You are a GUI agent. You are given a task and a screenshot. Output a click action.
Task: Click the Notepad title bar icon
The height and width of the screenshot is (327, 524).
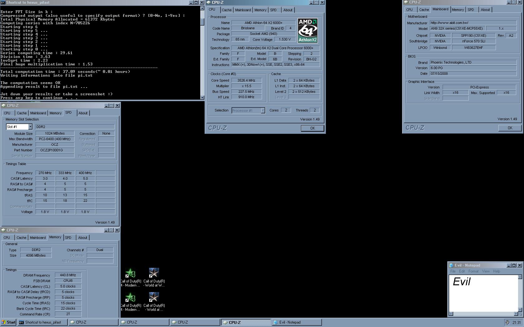pyautogui.click(x=451, y=265)
